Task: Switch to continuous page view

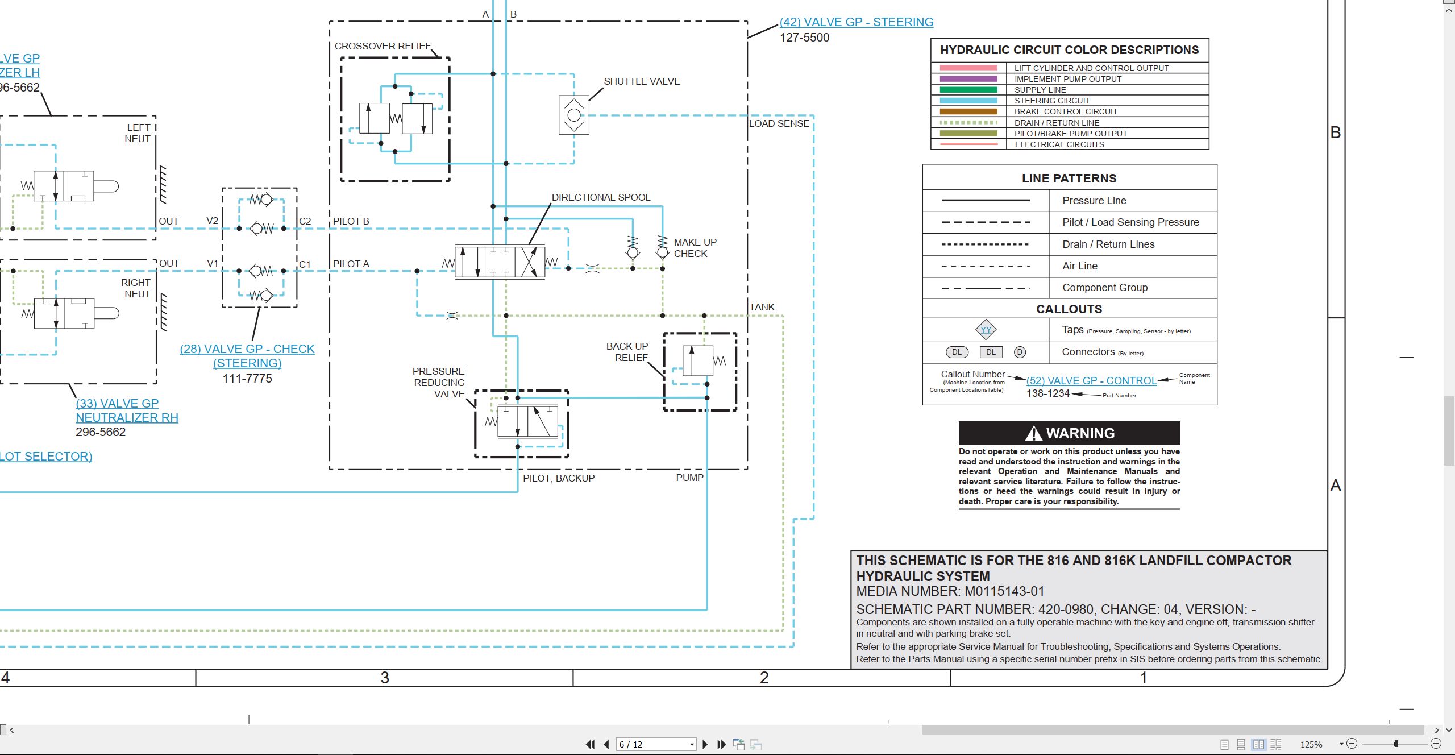Action: coord(1241,744)
